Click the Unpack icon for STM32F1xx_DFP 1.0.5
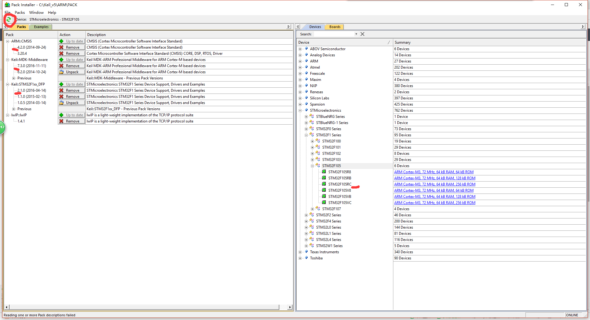 coord(62,102)
